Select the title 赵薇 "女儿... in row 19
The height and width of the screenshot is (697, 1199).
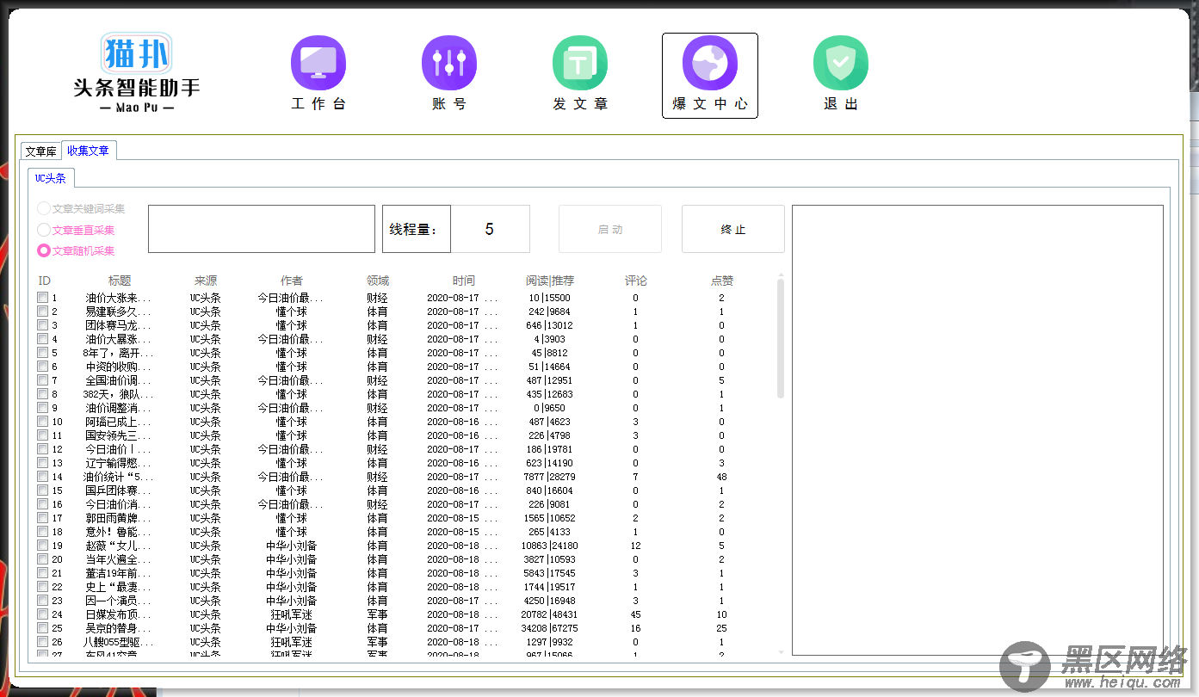pyautogui.click(x=119, y=546)
